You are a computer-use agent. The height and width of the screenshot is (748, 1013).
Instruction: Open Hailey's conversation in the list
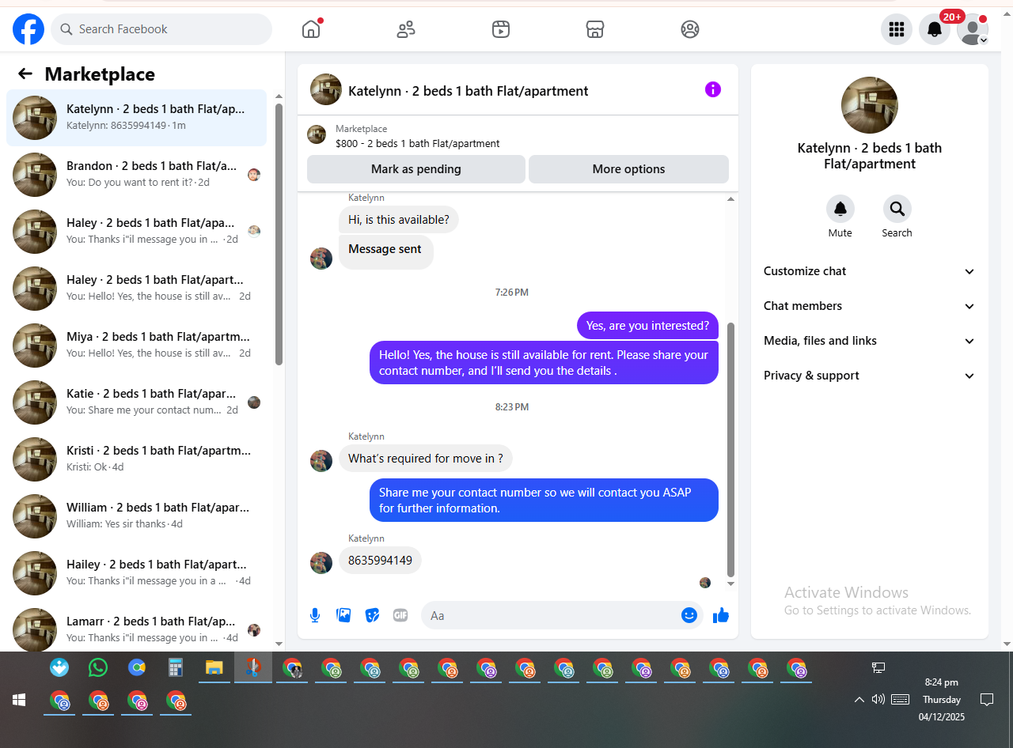[137, 573]
